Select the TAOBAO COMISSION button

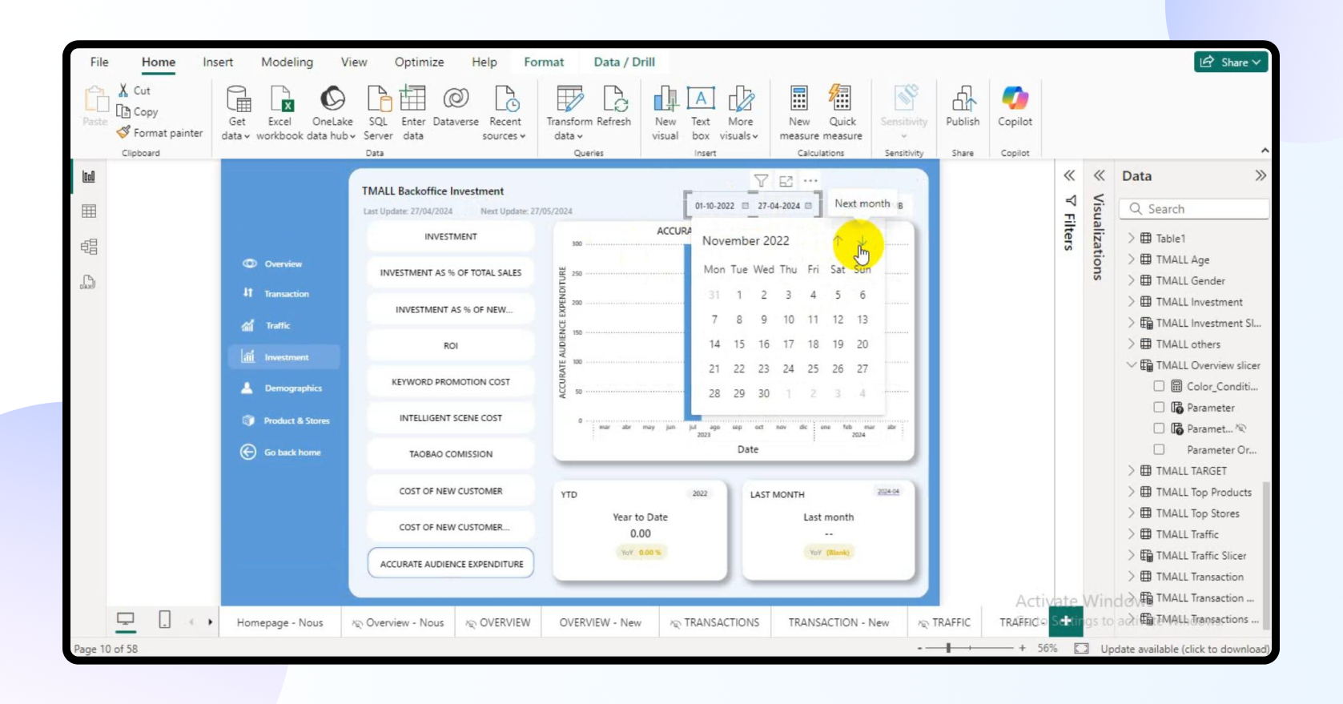click(x=451, y=454)
